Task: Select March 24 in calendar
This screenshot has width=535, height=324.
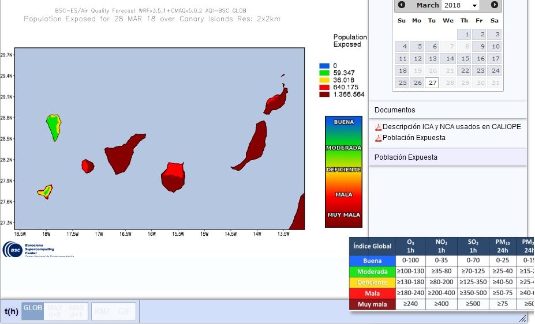Action: [x=494, y=70]
